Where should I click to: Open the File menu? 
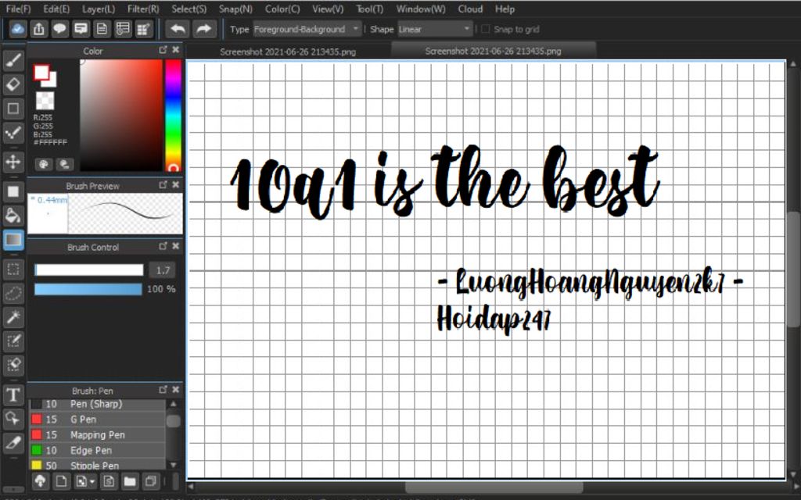19,9
